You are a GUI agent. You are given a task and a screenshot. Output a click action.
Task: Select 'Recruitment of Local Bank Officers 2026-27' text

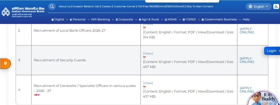click(x=70, y=30)
